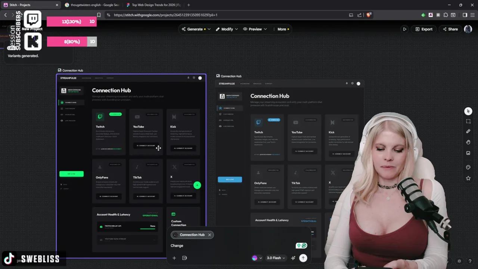Click the plus attach icon in prompt
478x269 pixels.
coord(174,258)
